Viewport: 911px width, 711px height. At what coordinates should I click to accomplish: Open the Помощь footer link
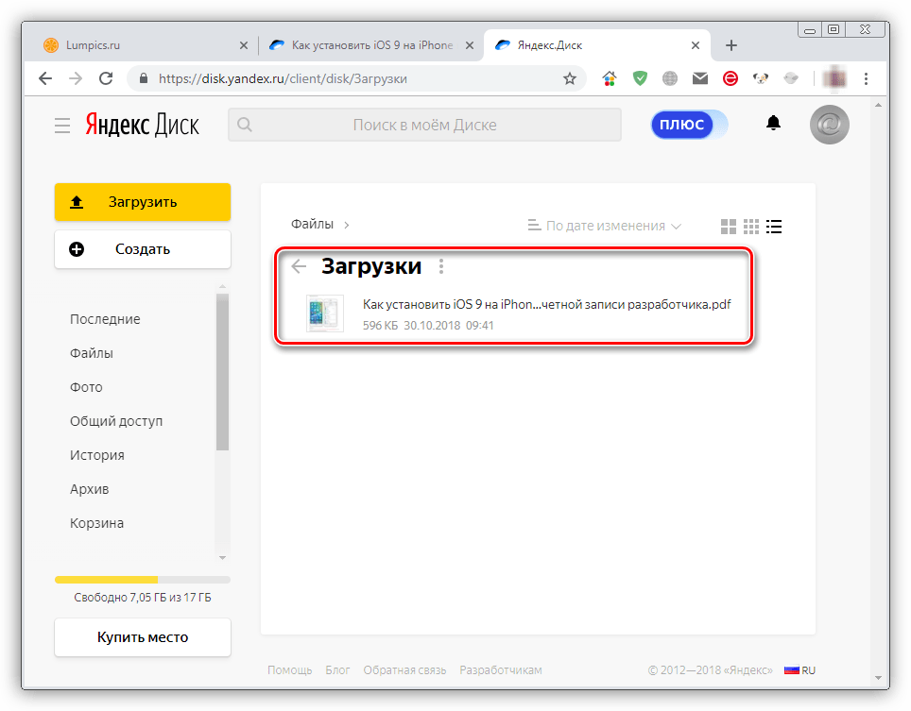[x=290, y=670]
